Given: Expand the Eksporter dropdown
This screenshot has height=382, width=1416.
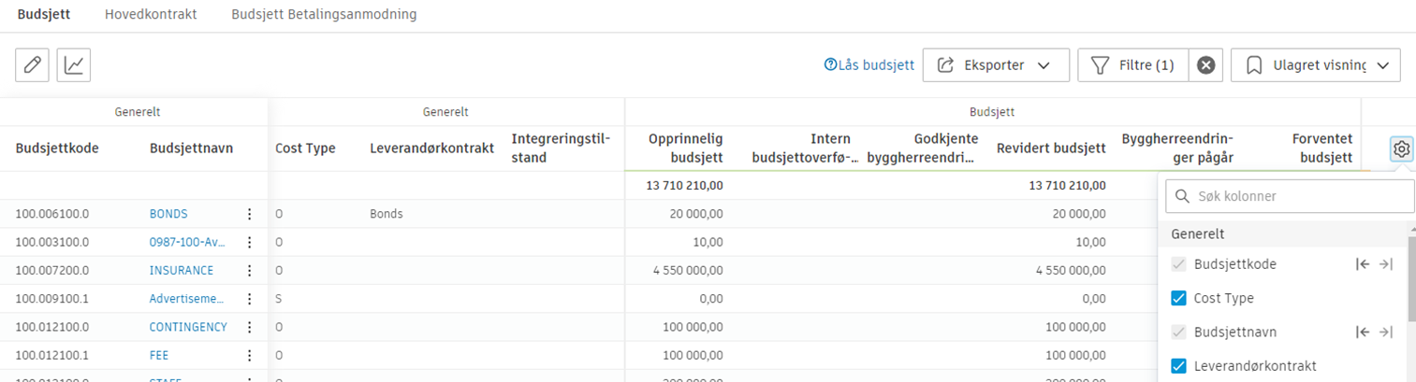Looking at the screenshot, I should coord(996,65).
